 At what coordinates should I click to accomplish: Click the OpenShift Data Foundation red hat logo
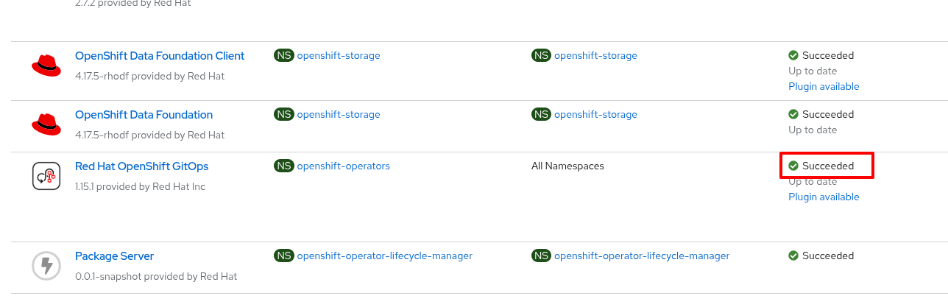(46, 124)
